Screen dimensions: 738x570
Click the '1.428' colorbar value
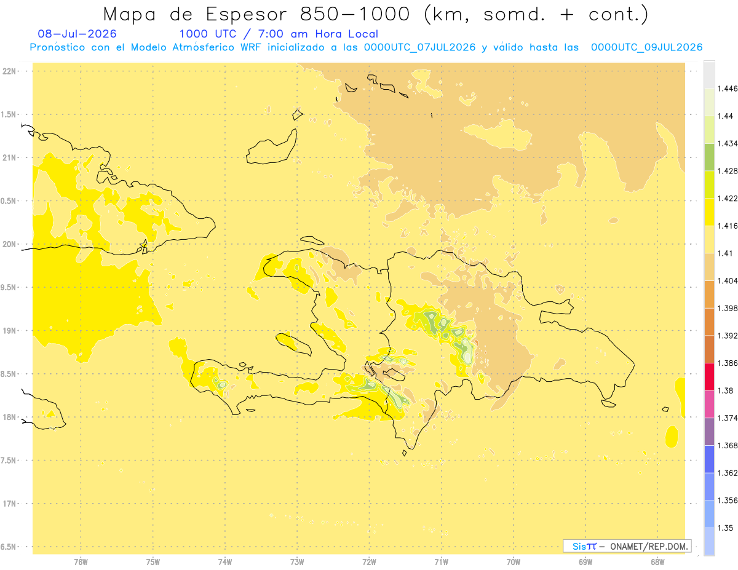pyautogui.click(x=728, y=171)
